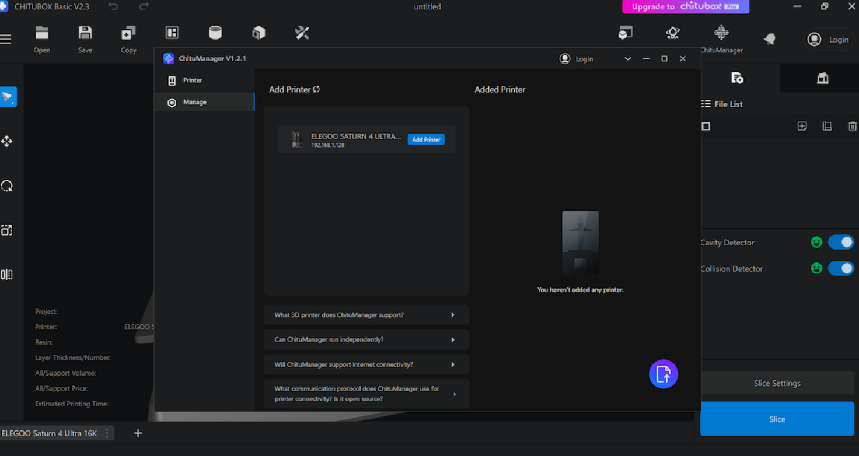Switch to the Manage tab in ChituManager
Image resolution: width=859 pixels, height=456 pixels.
[204, 102]
